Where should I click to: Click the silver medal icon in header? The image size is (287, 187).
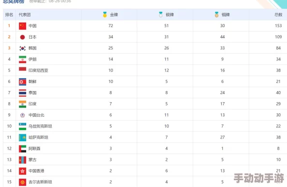[161, 15]
